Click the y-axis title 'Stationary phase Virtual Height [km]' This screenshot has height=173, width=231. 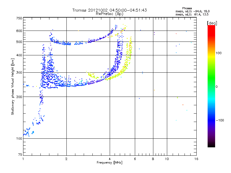[13, 86]
